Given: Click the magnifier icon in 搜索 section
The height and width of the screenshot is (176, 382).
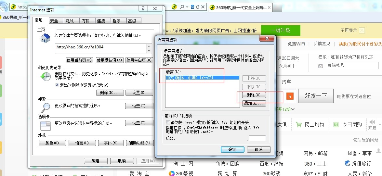Looking at the screenshot, I should click(45, 107).
